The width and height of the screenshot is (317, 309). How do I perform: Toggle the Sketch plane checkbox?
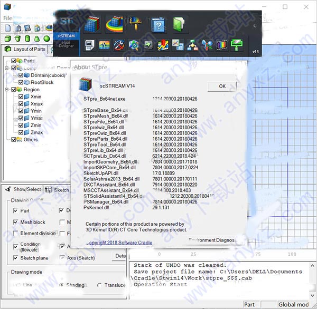pyautogui.click(x=15, y=258)
